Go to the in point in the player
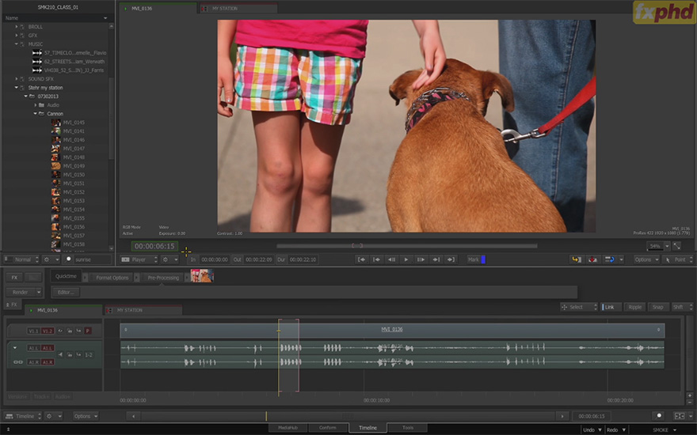 [361, 259]
